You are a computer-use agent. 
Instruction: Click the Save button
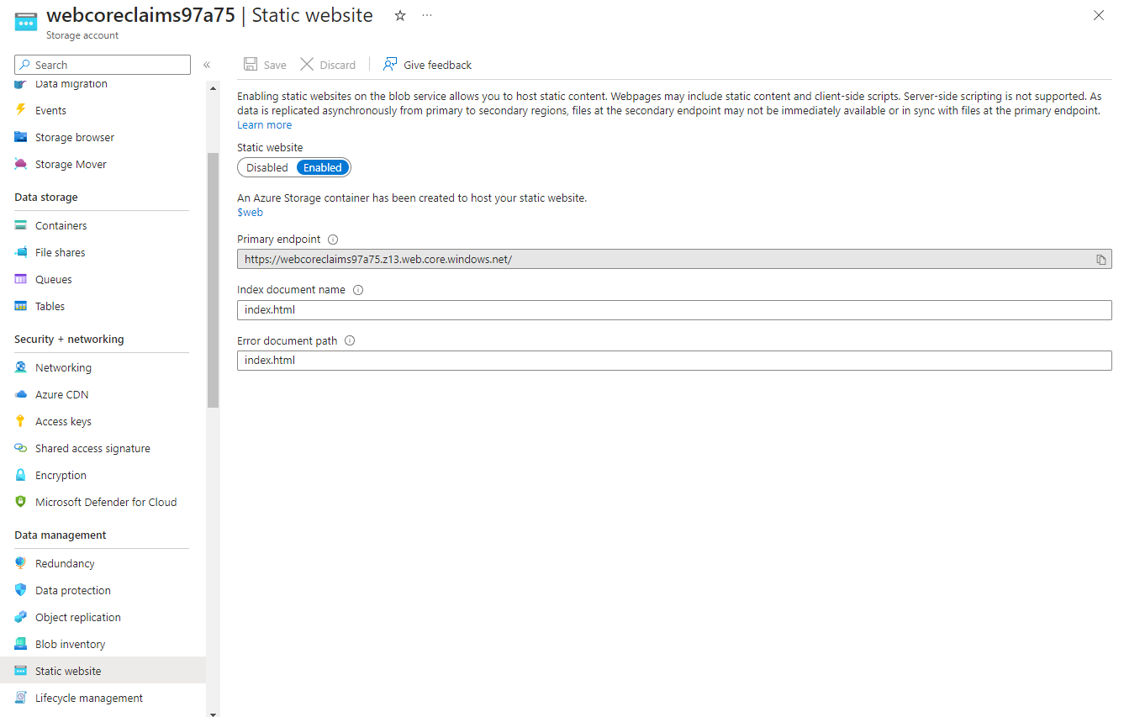tap(265, 65)
